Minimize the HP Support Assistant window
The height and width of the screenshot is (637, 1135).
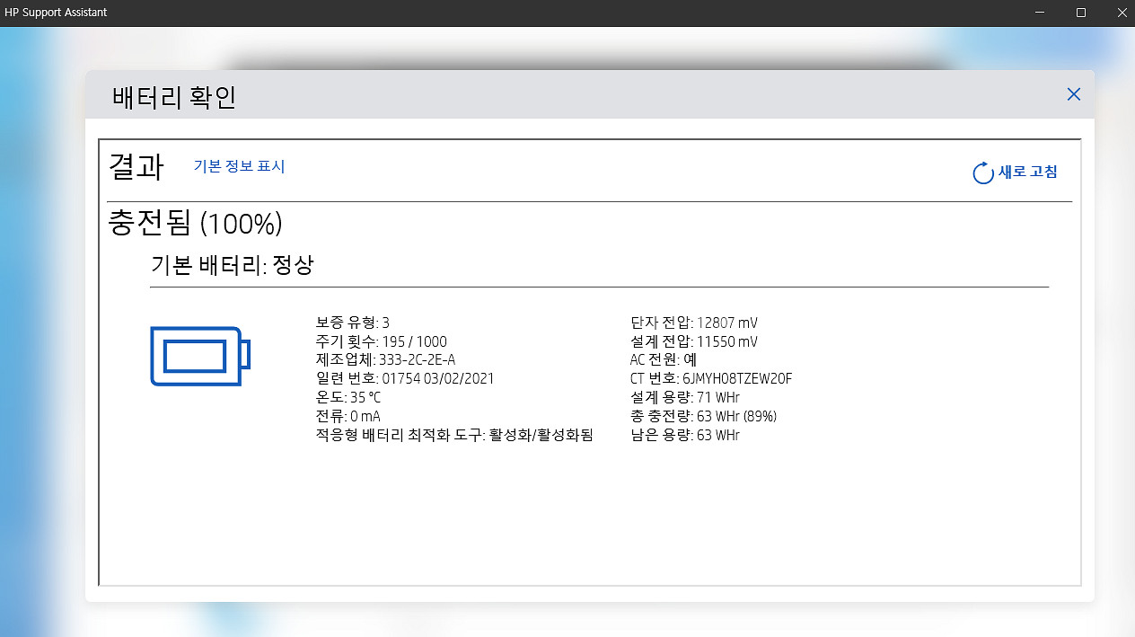[x=1040, y=13]
